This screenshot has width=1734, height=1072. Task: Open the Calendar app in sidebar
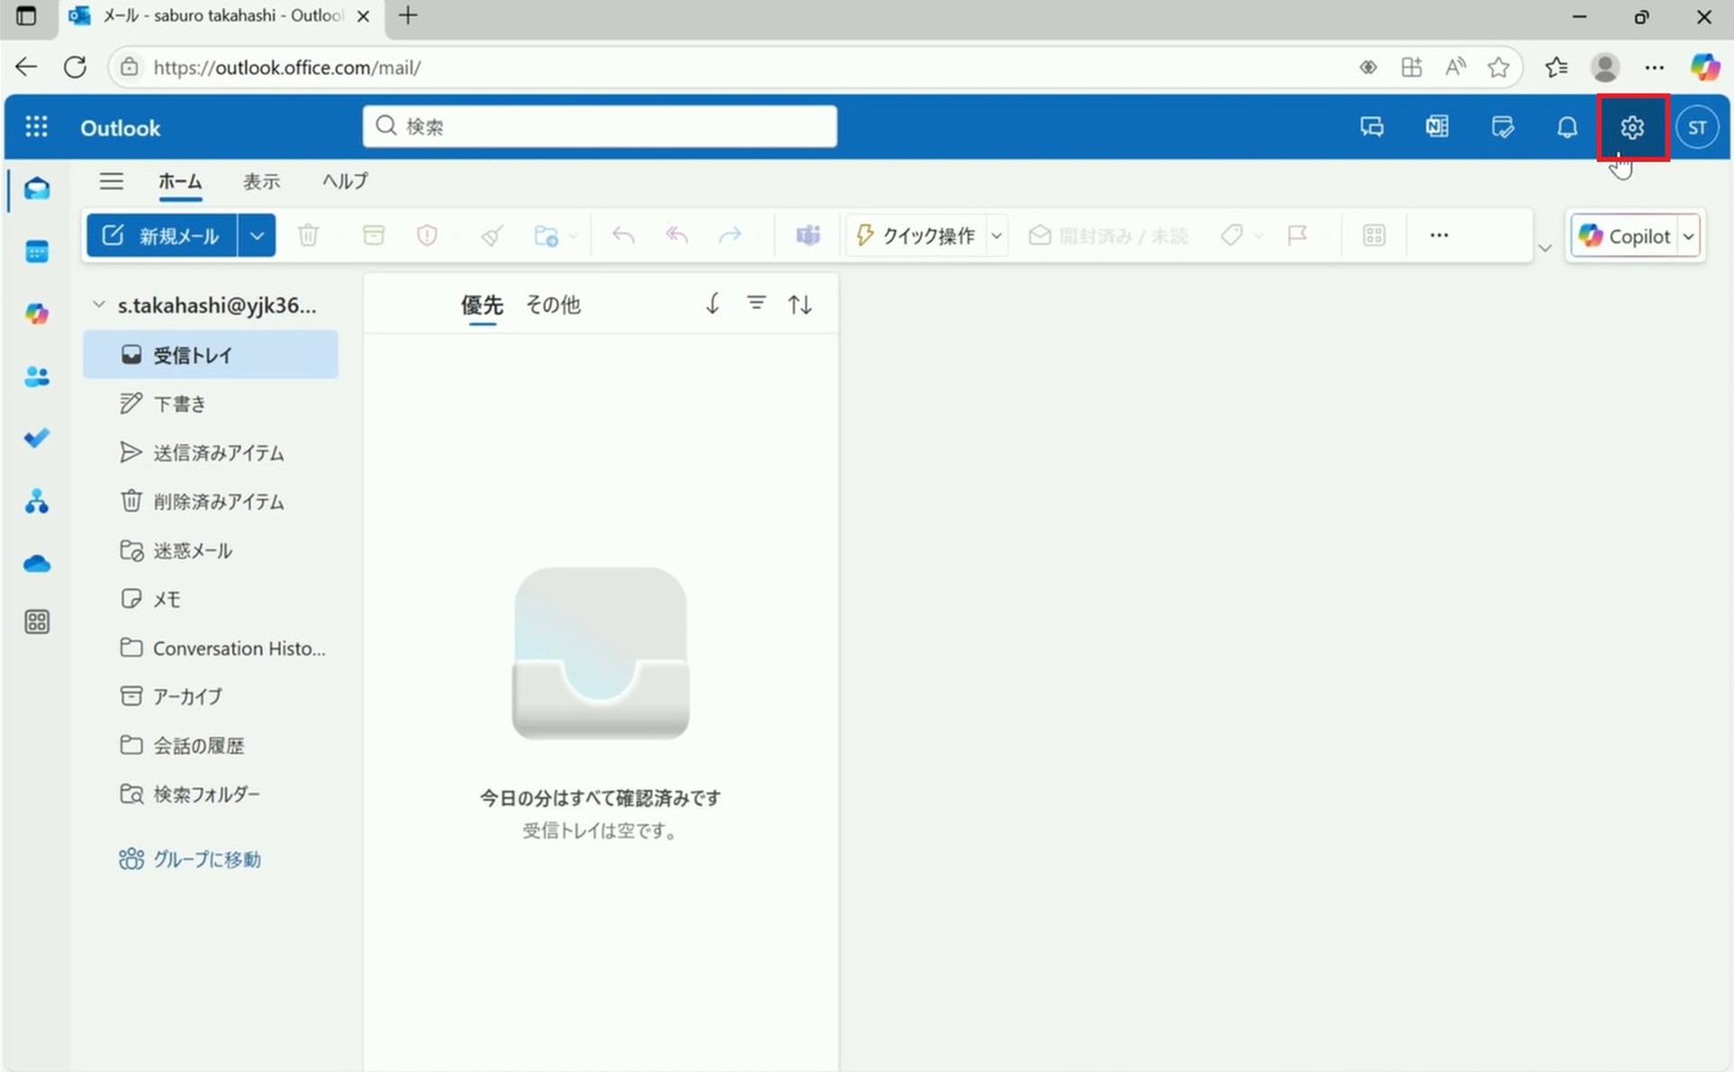(x=37, y=252)
